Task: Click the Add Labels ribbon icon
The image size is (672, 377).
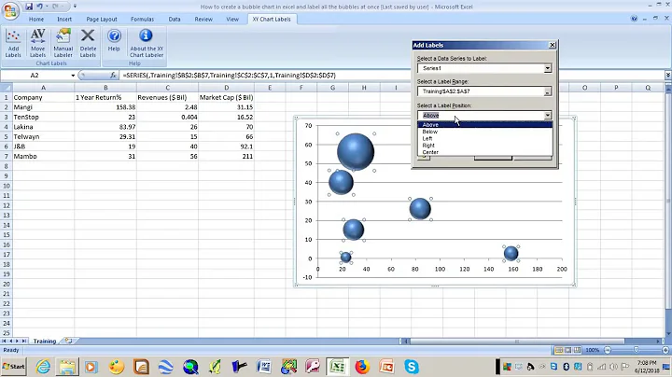Action: tap(13, 43)
